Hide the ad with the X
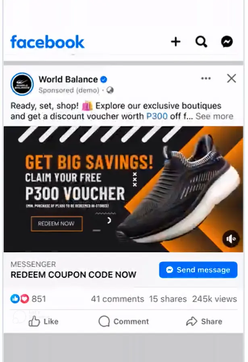 (x=231, y=78)
